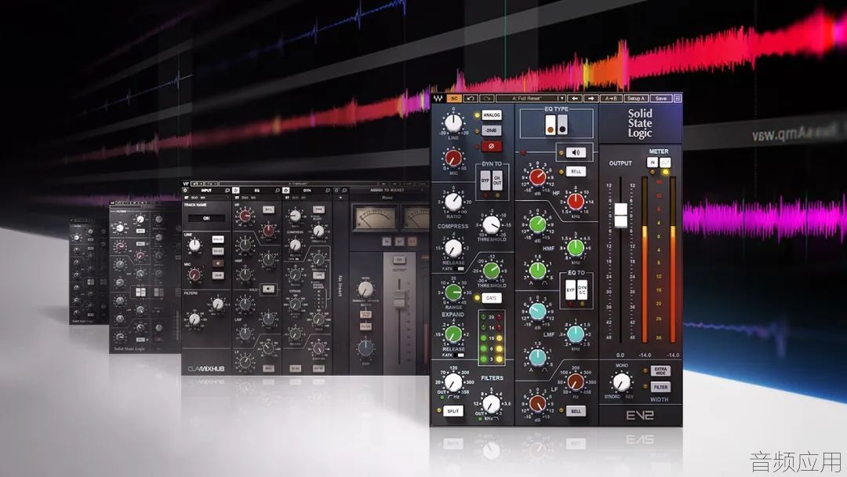Image resolution: width=847 pixels, height=477 pixels.
Task: Click the teal LMF dB gain knob
Action: (537, 311)
